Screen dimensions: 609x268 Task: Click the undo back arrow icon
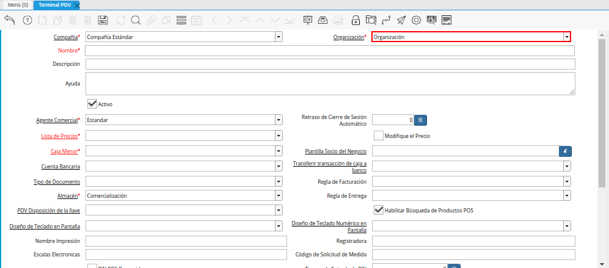pyautogui.click(x=10, y=20)
